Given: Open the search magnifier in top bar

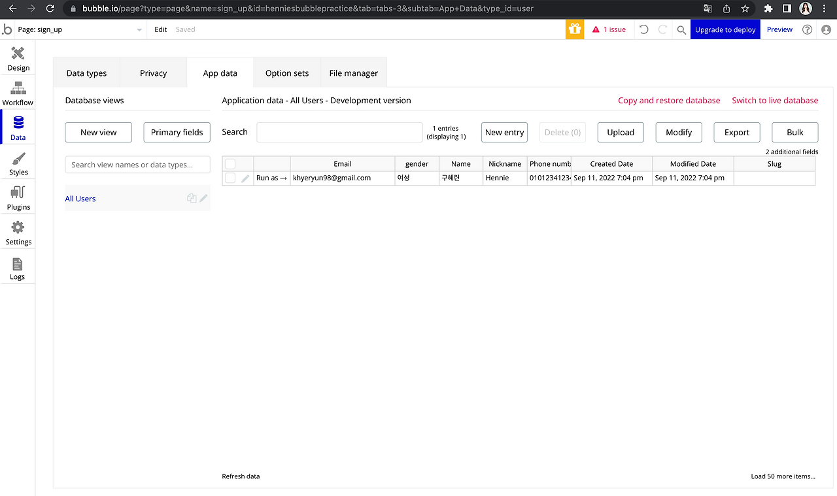Looking at the screenshot, I should 681,29.
